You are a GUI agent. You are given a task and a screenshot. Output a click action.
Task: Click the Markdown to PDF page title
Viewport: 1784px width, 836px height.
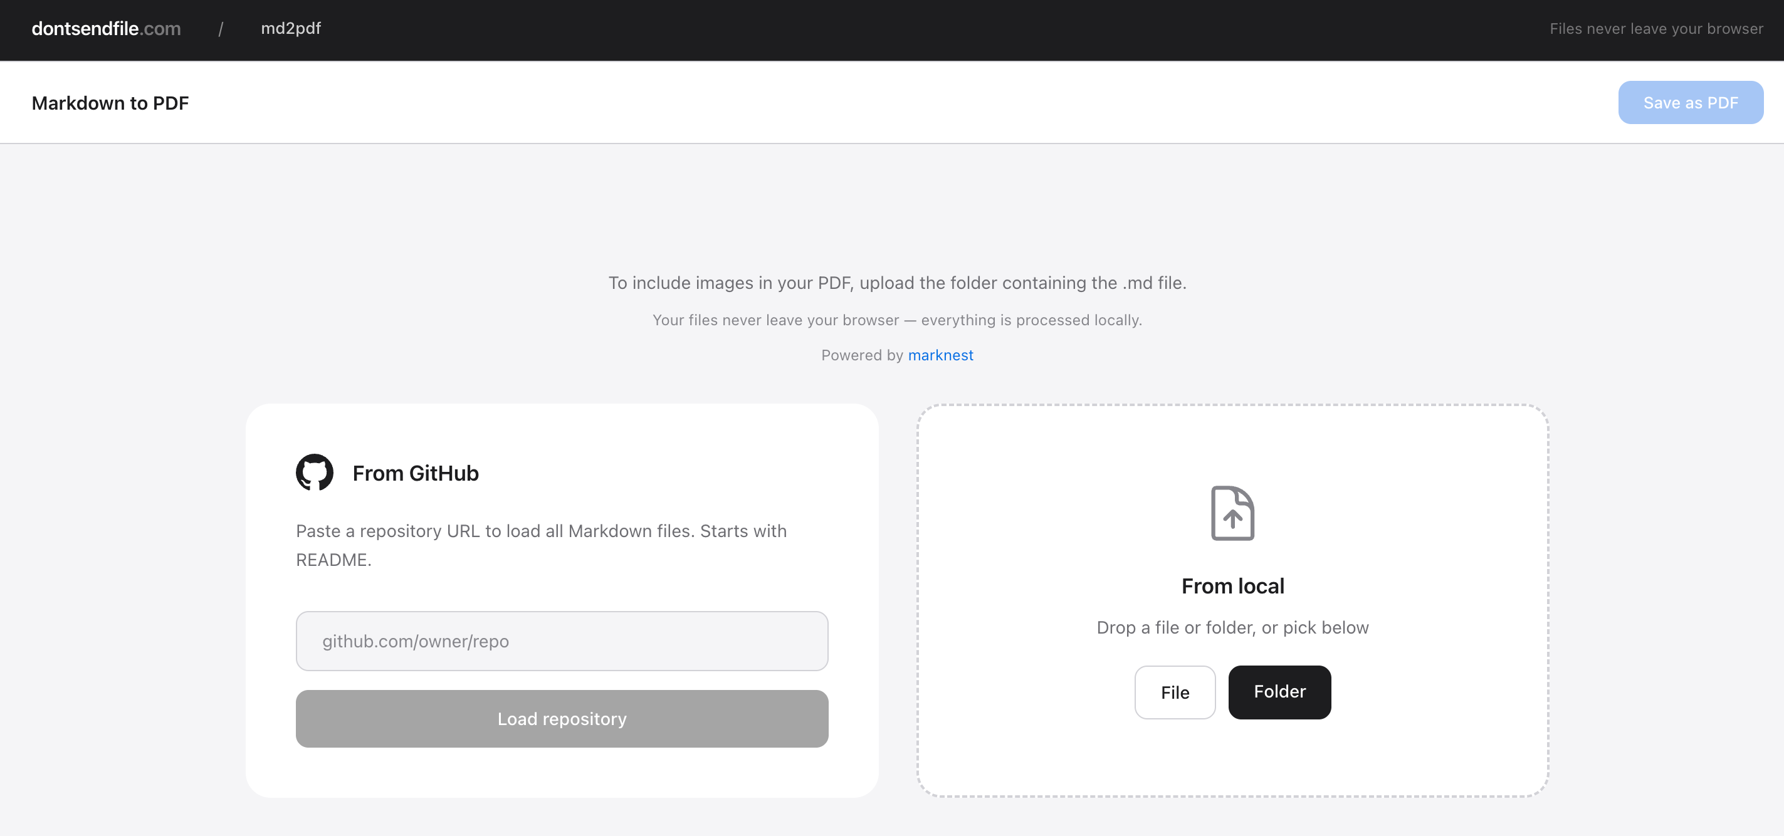click(110, 103)
